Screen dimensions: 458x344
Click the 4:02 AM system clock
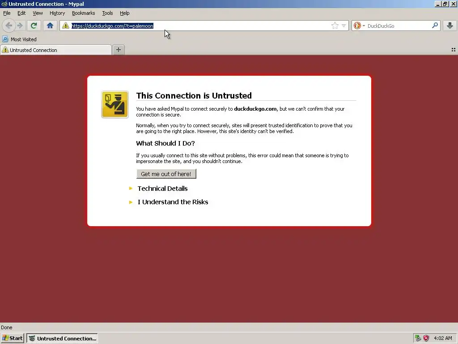(443, 338)
